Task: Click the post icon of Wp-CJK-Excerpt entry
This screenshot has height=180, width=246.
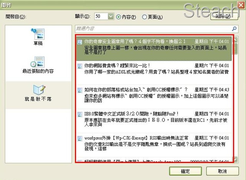Action: [x=80, y=138]
